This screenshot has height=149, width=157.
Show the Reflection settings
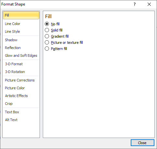(21, 48)
